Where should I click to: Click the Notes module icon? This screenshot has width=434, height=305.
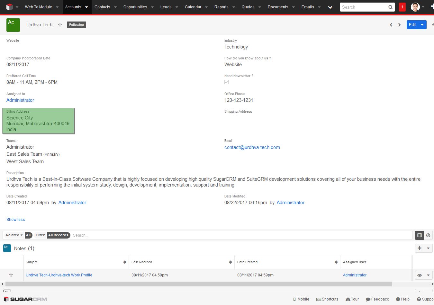click(x=7, y=248)
